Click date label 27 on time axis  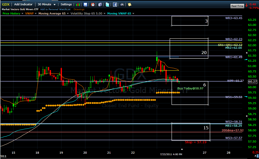204,153
